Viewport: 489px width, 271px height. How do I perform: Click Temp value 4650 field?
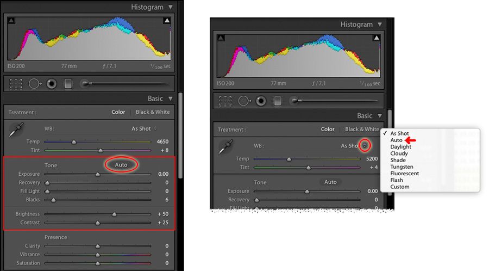click(162, 141)
